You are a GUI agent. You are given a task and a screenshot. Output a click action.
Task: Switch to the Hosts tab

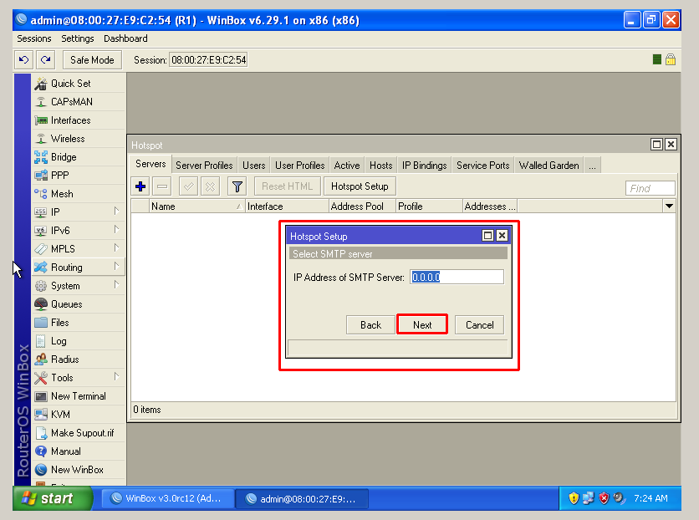(x=381, y=166)
